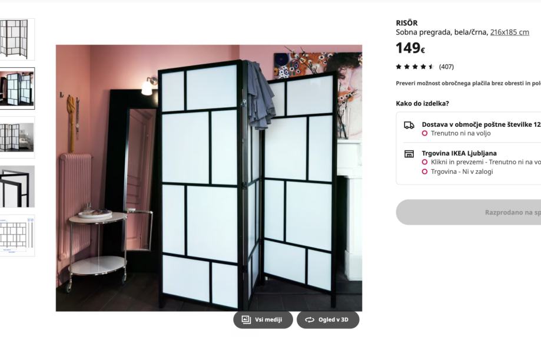541x349 pixels.
Task: Click the Vsi mediji button
Action: 263,320
